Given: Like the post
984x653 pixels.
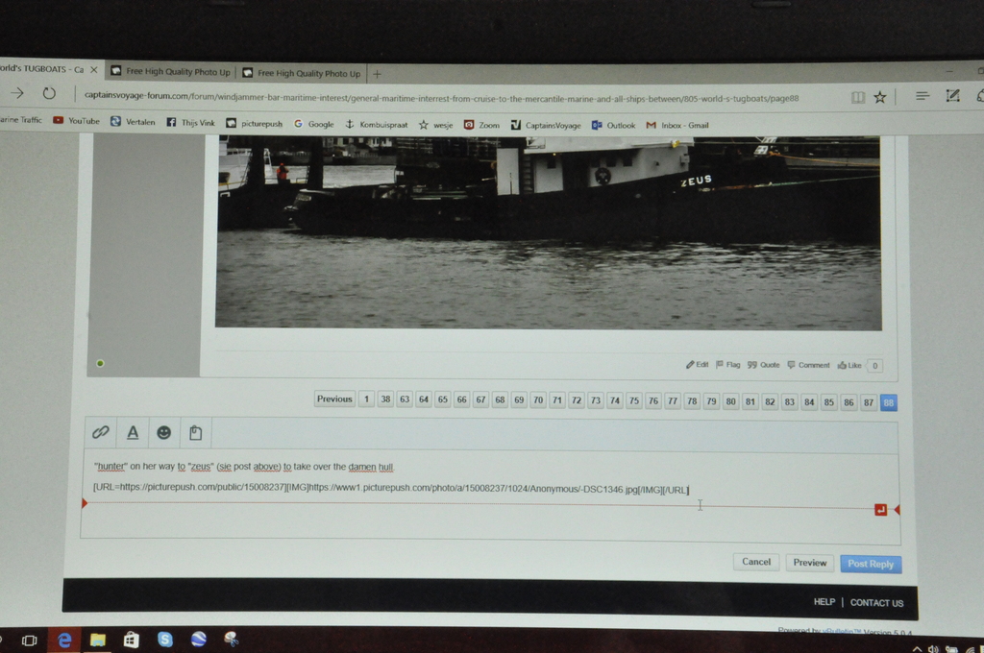Looking at the screenshot, I should [849, 365].
